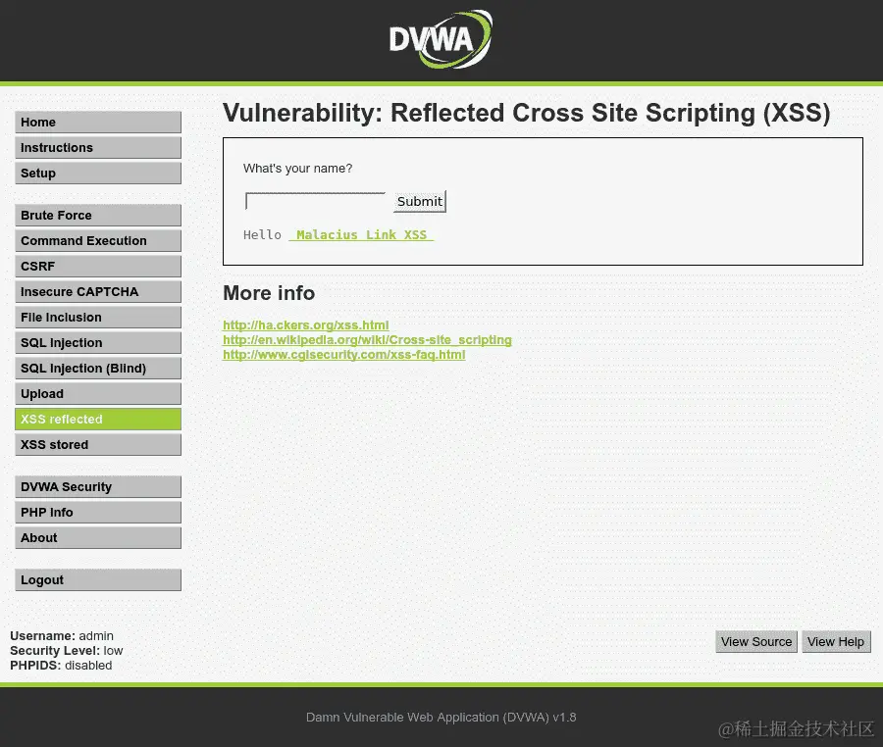The height and width of the screenshot is (747, 883).
Task: Click the Security Level: low text
Action: pyautogui.click(x=67, y=650)
